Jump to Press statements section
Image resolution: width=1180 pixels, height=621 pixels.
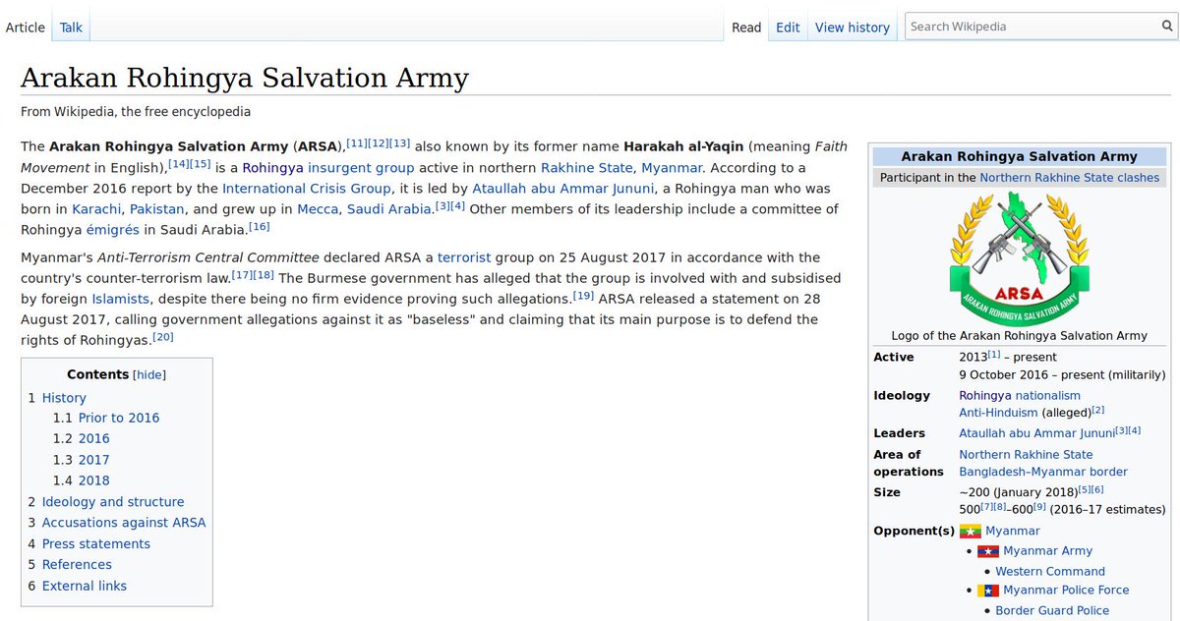click(x=96, y=544)
